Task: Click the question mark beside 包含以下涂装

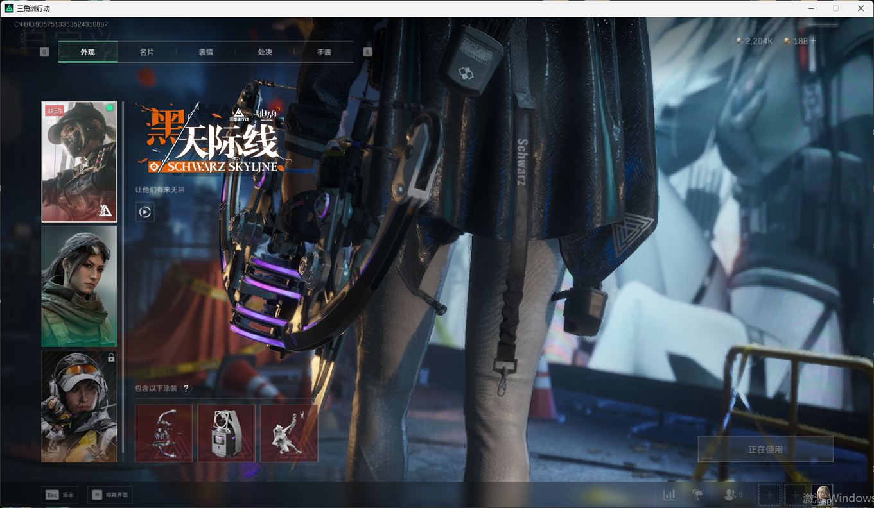Action: (x=186, y=389)
